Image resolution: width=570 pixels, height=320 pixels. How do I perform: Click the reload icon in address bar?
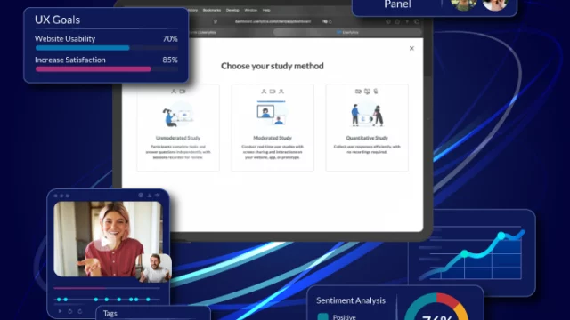coord(330,21)
